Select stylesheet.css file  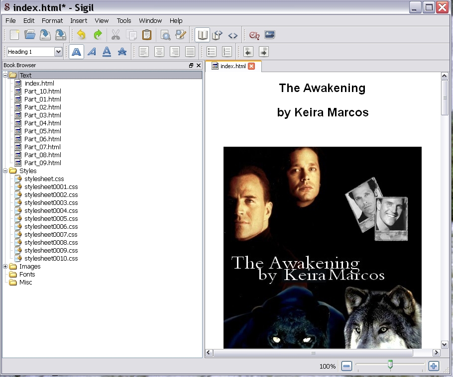(x=44, y=179)
